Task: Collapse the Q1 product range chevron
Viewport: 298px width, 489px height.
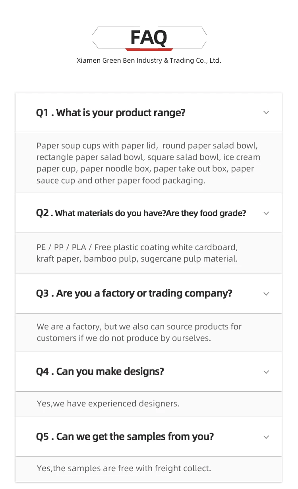Action: 266,113
